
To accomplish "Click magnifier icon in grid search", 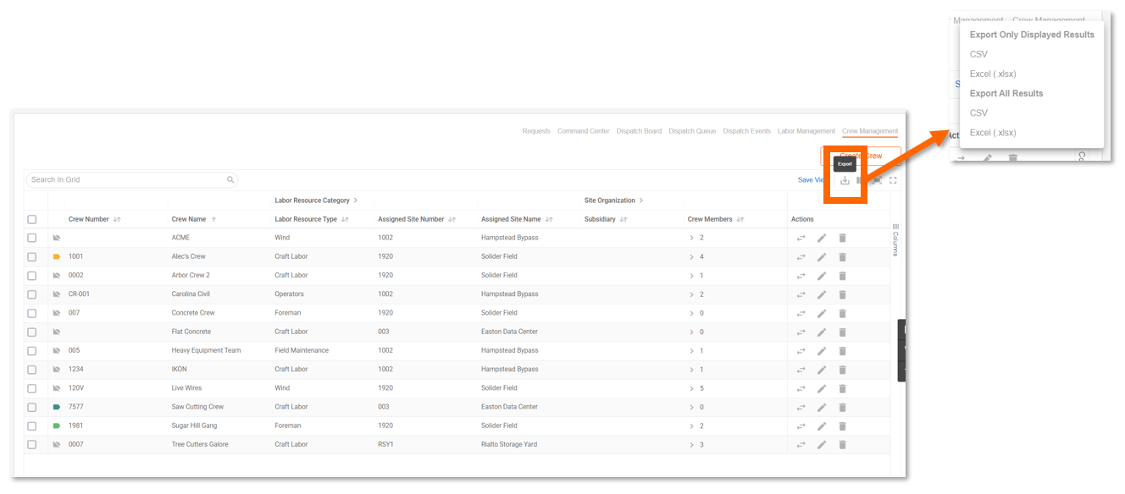I will [x=230, y=180].
